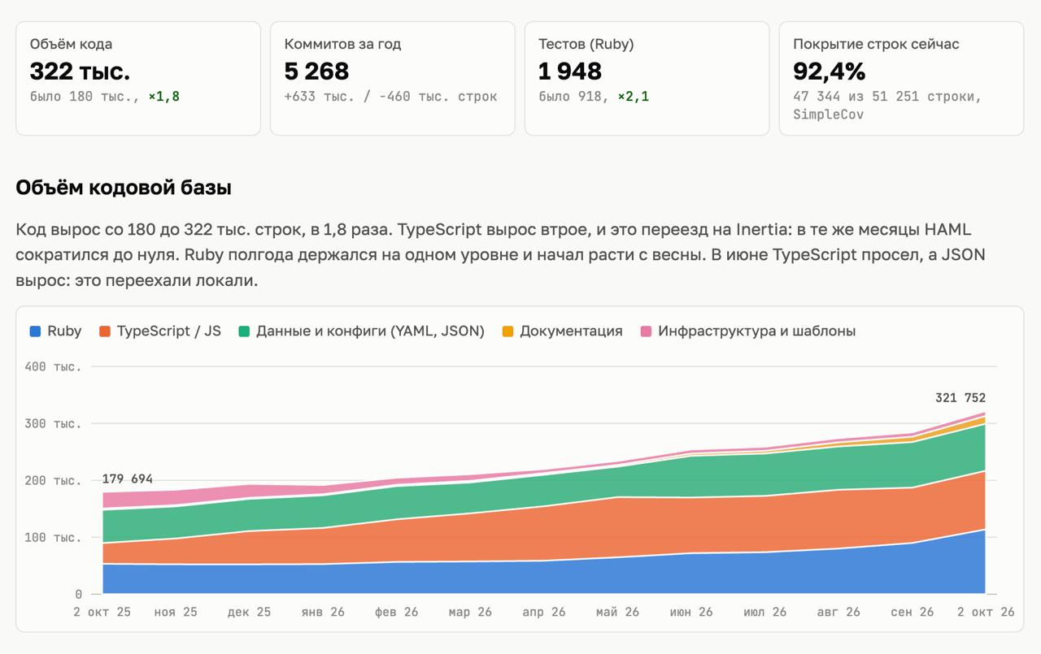Click the "Объём кодовой базы" section heading
Viewport: 1041px width, 654px height.
pyautogui.click(x=124, y=188)
